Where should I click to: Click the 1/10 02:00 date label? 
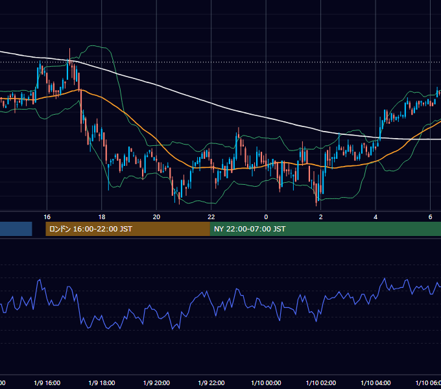pyautogui.click(x=320, y=383)
